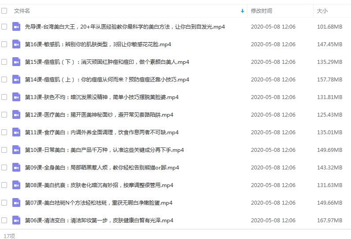Image resolution: width=351 pixels, height=239 pixels.
Task: Click the video icon for 第16课 file
Action: click(x=16, y=44)
